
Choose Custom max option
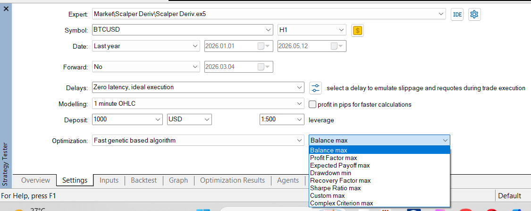pos(379,195)
